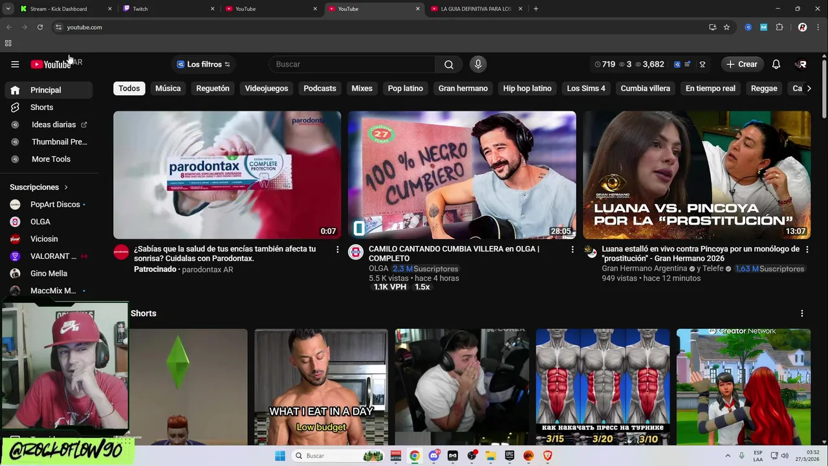Focus the YouTube Buscar search field
Viewport: 828px width, 466px height.
[x=353, y=64]
